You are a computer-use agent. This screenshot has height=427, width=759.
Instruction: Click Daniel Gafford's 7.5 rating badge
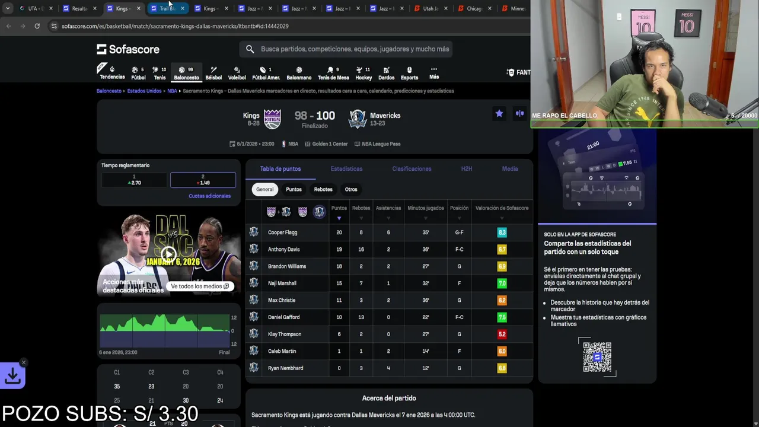click(x=502, y=317)
